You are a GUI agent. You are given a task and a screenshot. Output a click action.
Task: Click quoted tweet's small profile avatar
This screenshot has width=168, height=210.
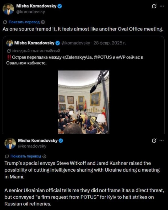coord(10,43)
